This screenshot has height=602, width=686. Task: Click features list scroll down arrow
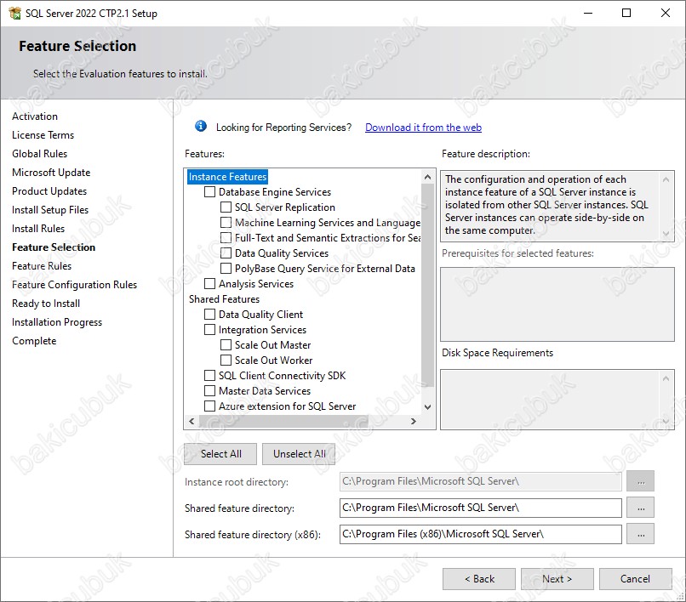click(428, 406)
